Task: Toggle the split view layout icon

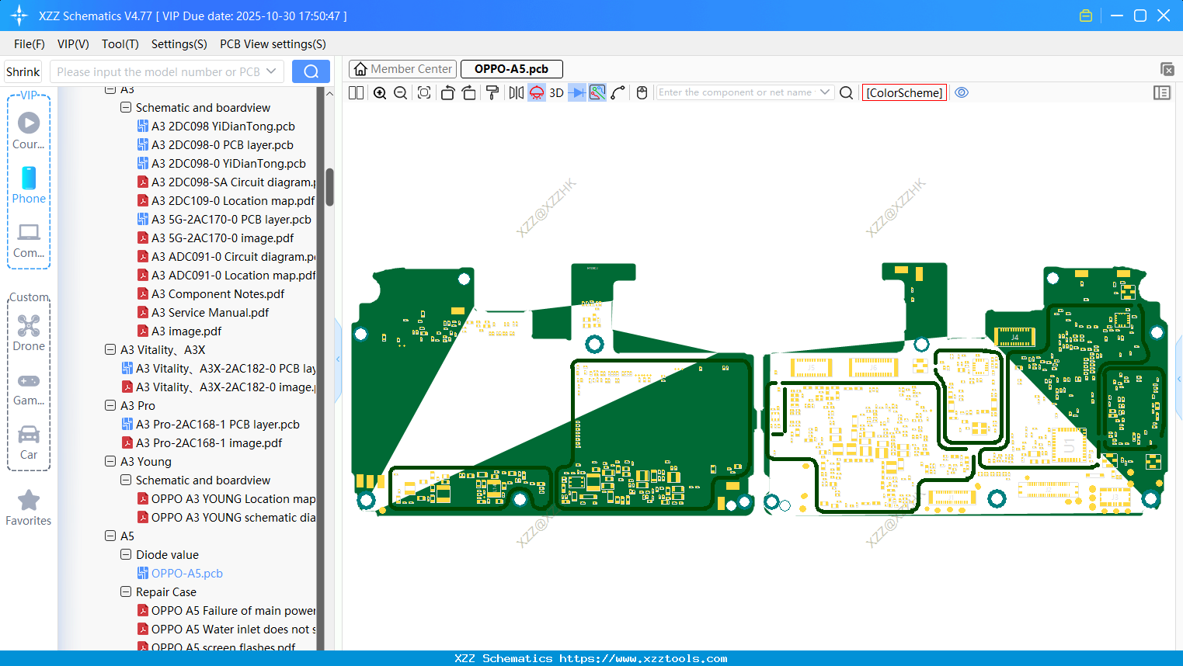Action: point(357,93)
